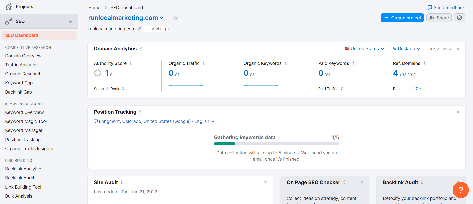Click Site Audit widget title
This screenshot has width=473, height=204.
(106, 182)
